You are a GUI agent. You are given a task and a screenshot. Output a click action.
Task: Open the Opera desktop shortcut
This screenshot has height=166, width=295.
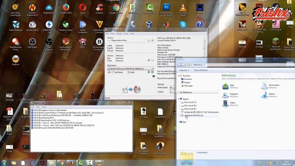83,9
